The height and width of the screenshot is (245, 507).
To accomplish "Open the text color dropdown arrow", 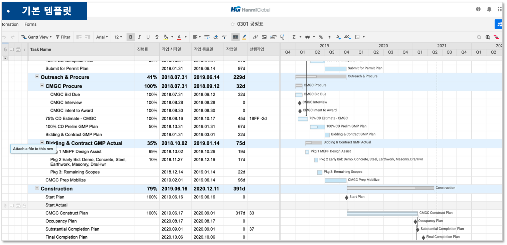I will point(186,37).
